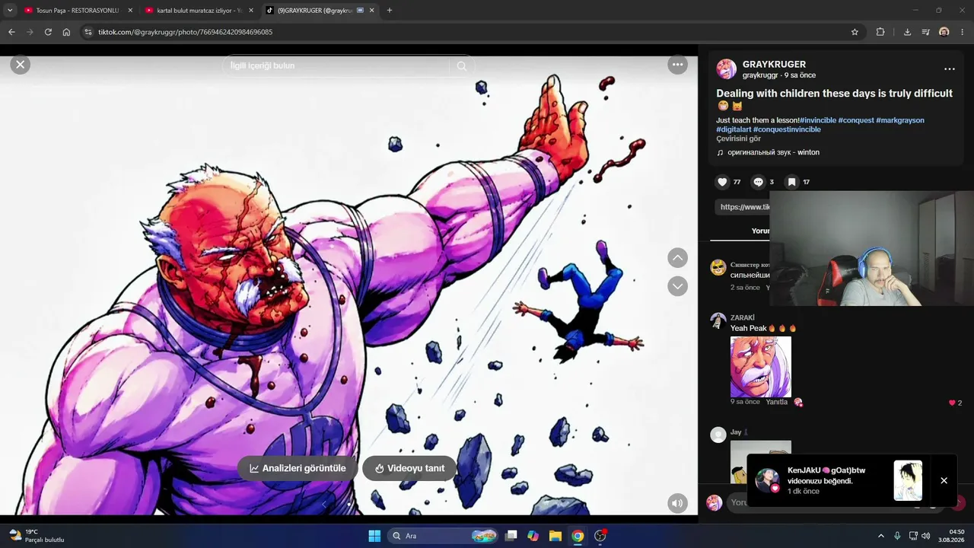Save the post with the bookmark icon
This screenshot has width=974, height=548.
point(791,182)
